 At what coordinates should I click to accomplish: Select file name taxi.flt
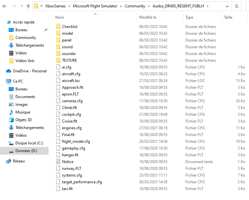click(x=67, y=189)
